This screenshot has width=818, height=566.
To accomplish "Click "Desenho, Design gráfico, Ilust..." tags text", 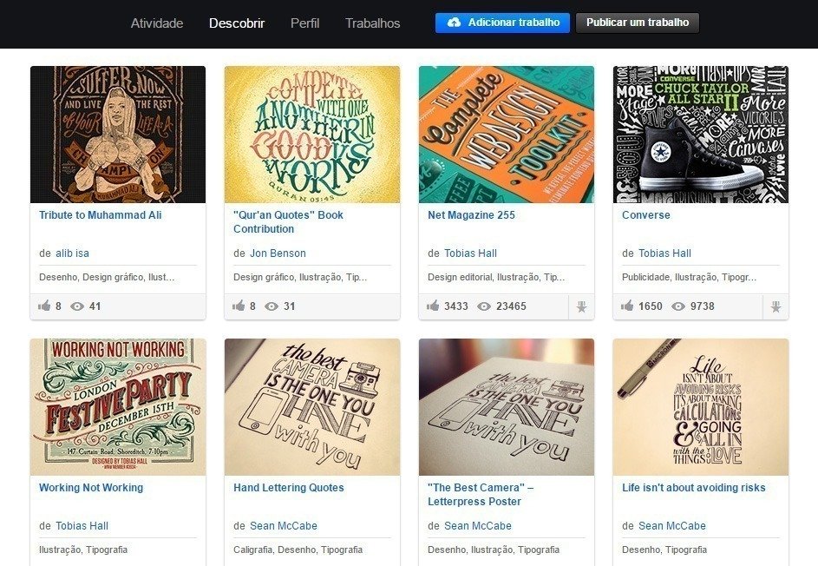I will coord(107,277).
